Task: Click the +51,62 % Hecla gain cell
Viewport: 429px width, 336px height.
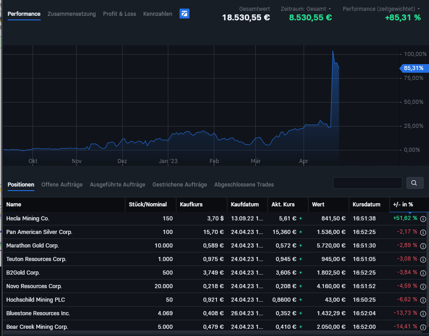Action: pyautogui.click(x=405, y=218)
